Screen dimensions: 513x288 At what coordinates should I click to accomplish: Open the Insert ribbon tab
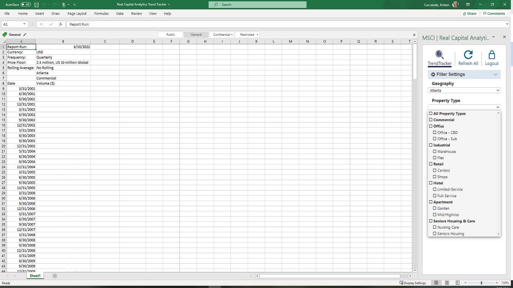click(x=40, y=13)
